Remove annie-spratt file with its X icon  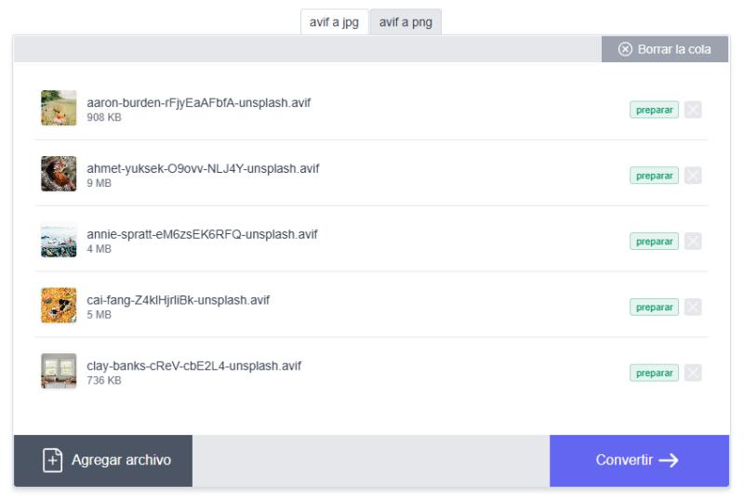point(693,242)
